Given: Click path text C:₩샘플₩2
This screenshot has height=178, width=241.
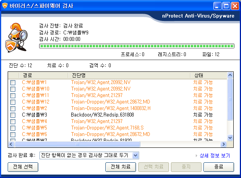Looking at the screenshot, I should pyautogui.click(x=34, y=108).
